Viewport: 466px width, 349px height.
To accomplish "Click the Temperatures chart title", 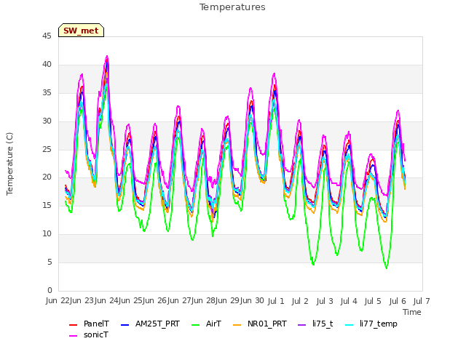I will click(x=232, y=7).
